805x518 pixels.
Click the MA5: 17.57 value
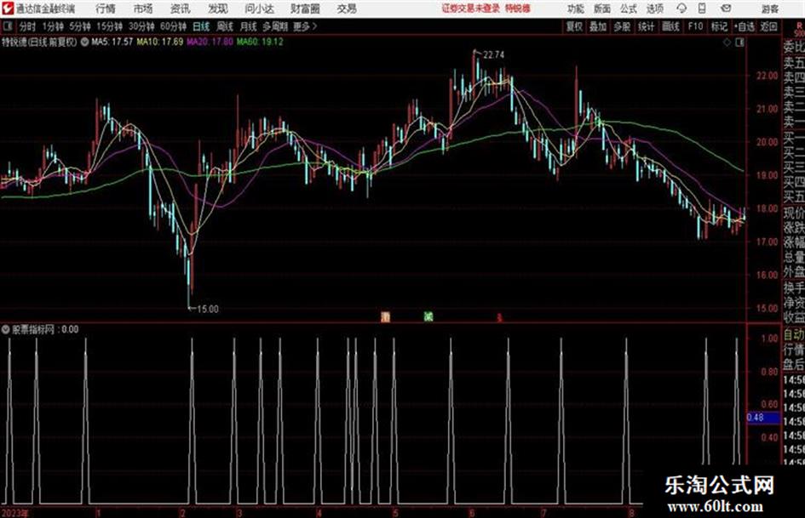(x=112, y=42)
